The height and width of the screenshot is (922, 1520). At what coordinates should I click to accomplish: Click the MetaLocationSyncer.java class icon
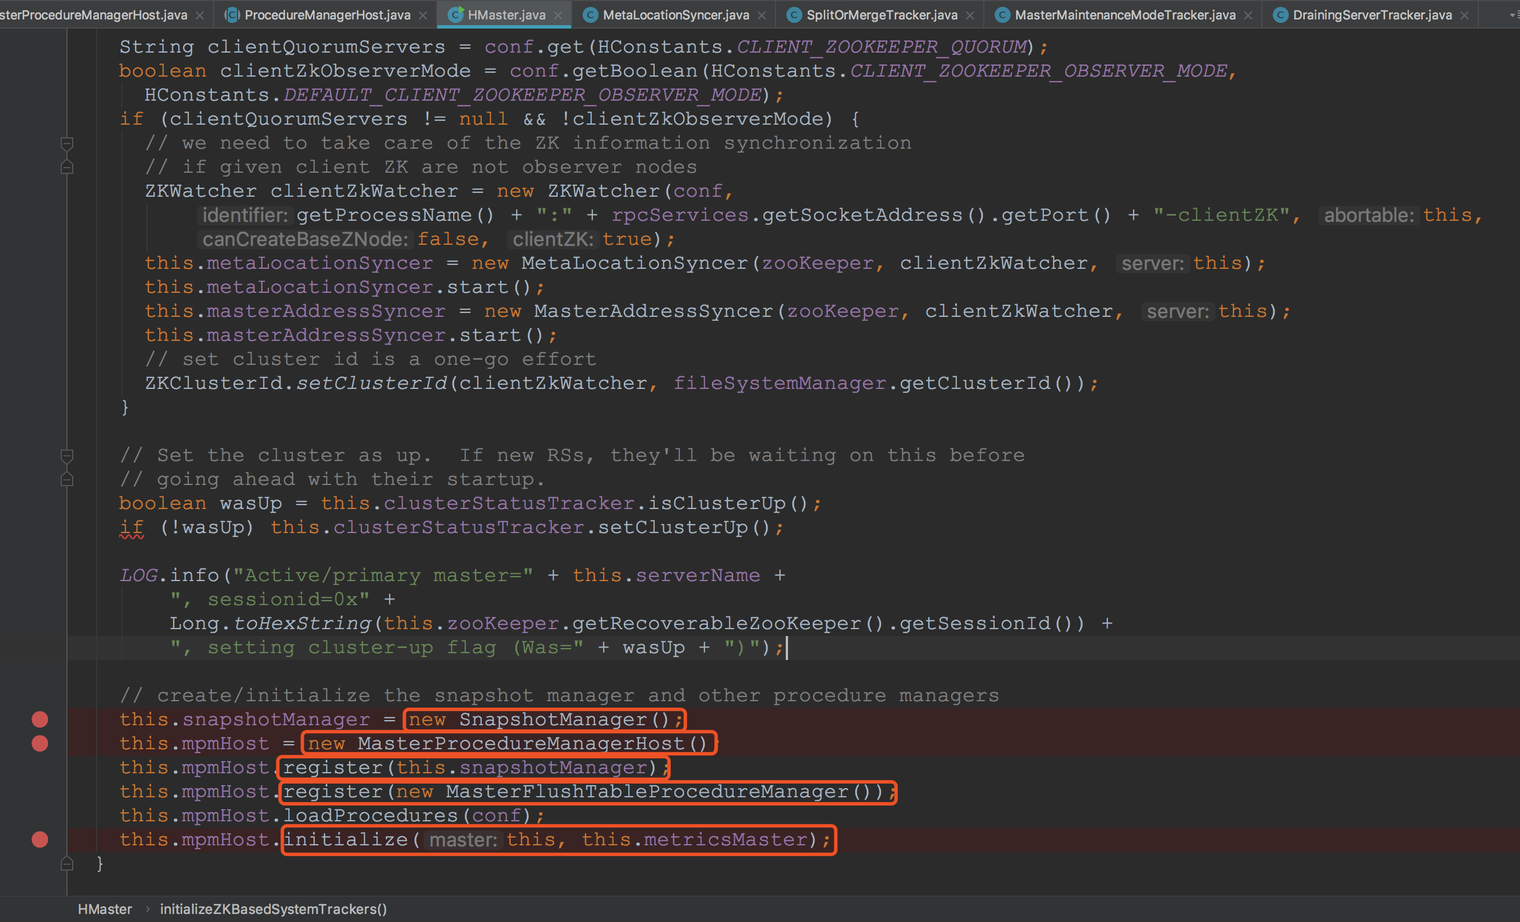(589, 15)
